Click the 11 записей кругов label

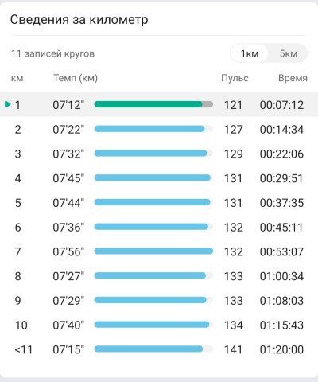pos(52,53)
